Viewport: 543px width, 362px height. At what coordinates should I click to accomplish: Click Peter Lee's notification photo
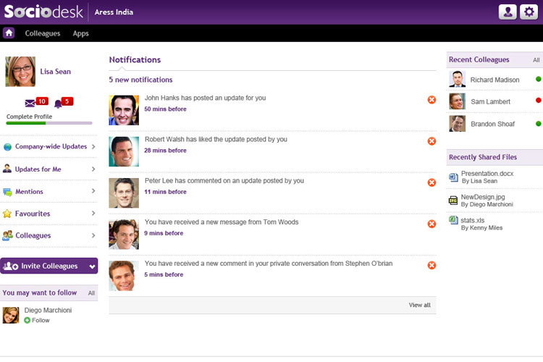pos(124,193)
